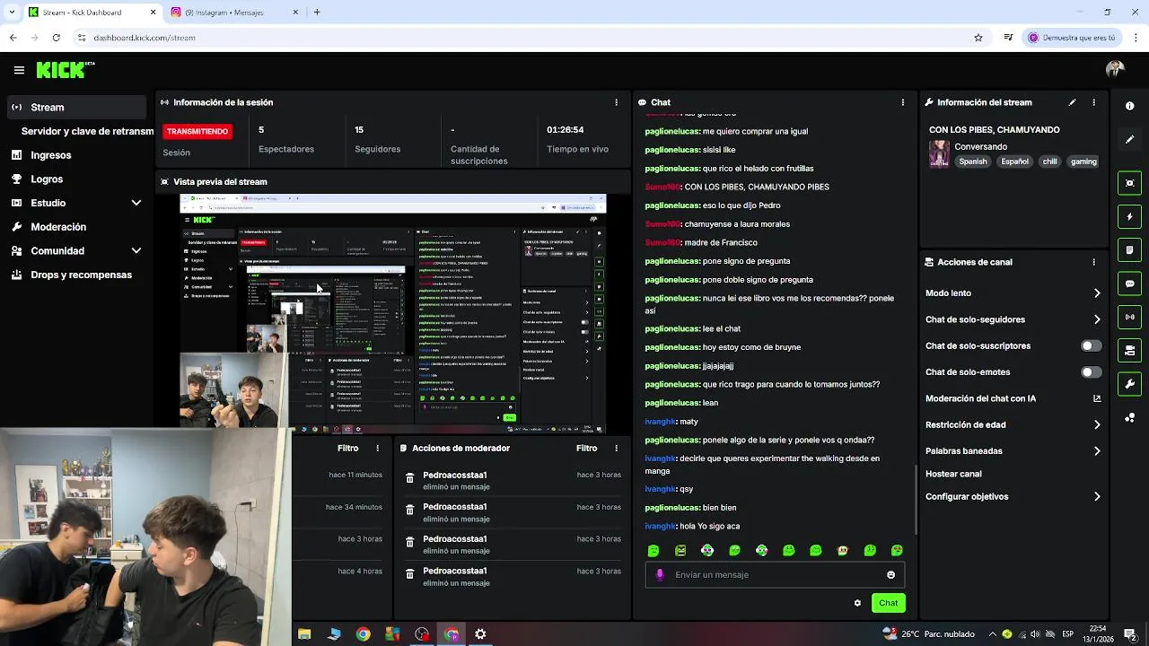Image resolution: width=1149 pixels, height=646 pixels.
Task: Open the emoji picker in chat input
Action: [x=890, y=575]
